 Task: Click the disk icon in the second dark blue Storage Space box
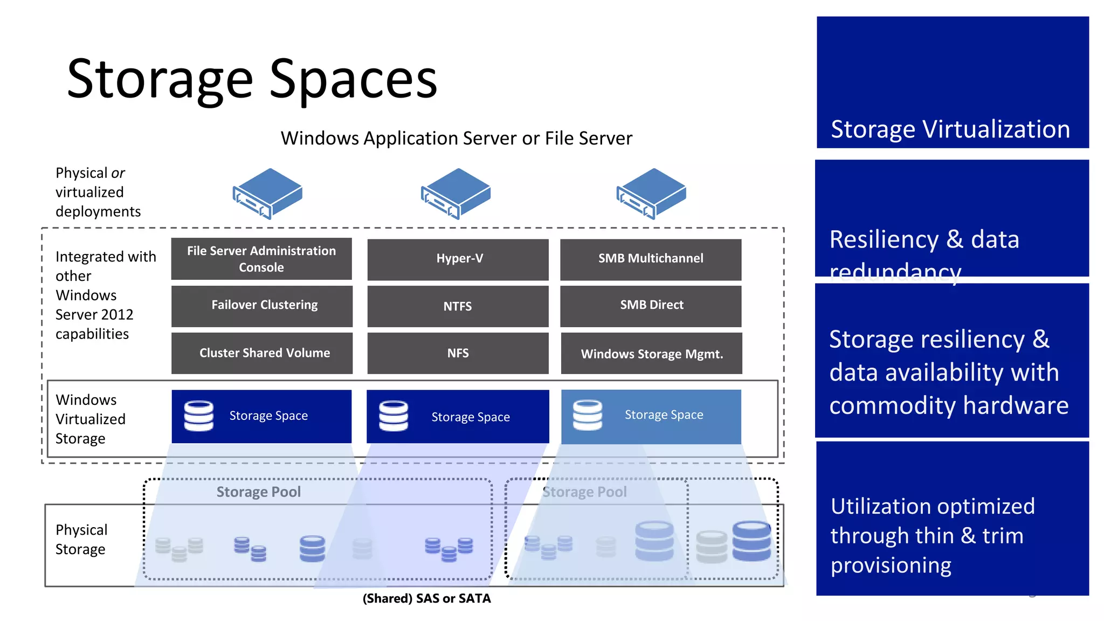tap(394, 416)
